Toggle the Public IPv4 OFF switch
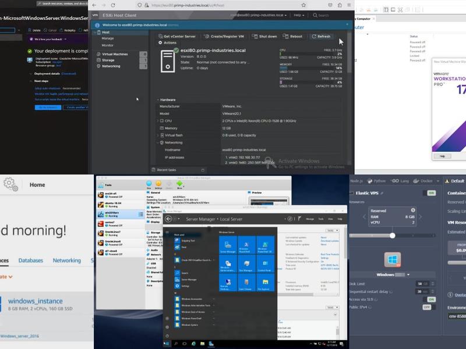 coord(429,307)
